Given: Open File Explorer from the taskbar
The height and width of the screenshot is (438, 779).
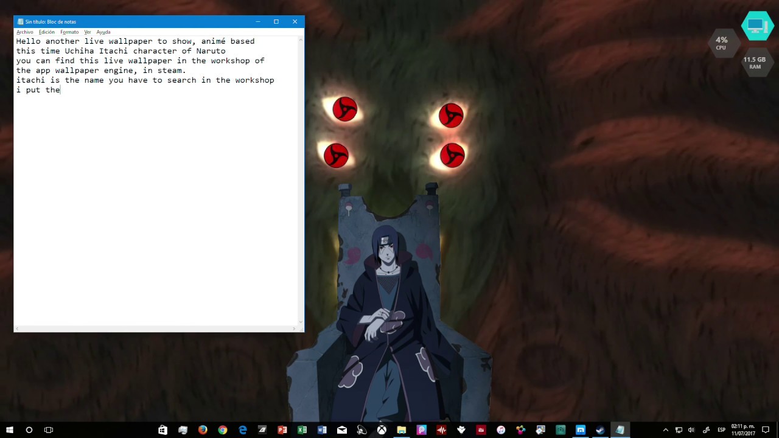Looking at the screenshot, I should pos(402,429).
